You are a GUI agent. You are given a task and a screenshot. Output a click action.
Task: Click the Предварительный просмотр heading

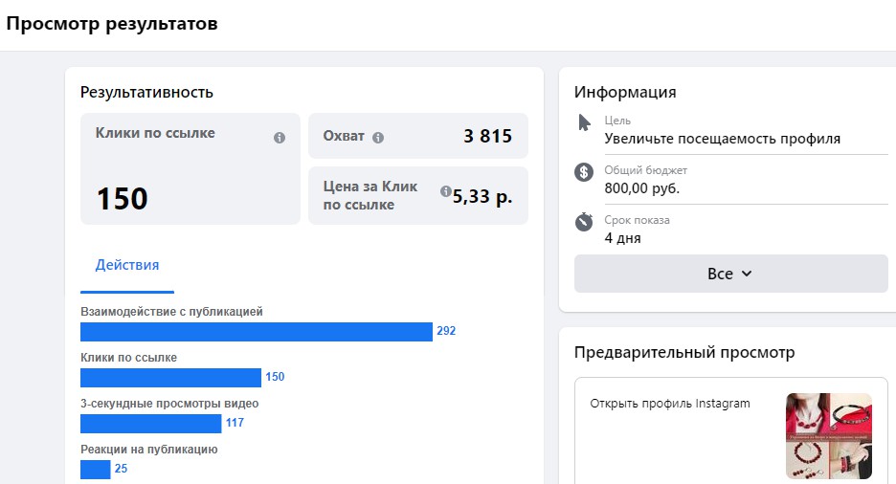tap(684, 353)
